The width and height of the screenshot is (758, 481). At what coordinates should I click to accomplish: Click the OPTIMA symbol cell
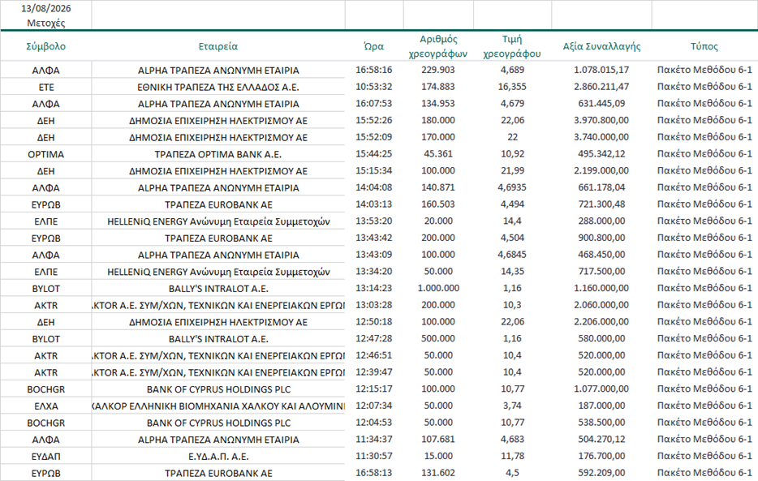pos(46,155)
